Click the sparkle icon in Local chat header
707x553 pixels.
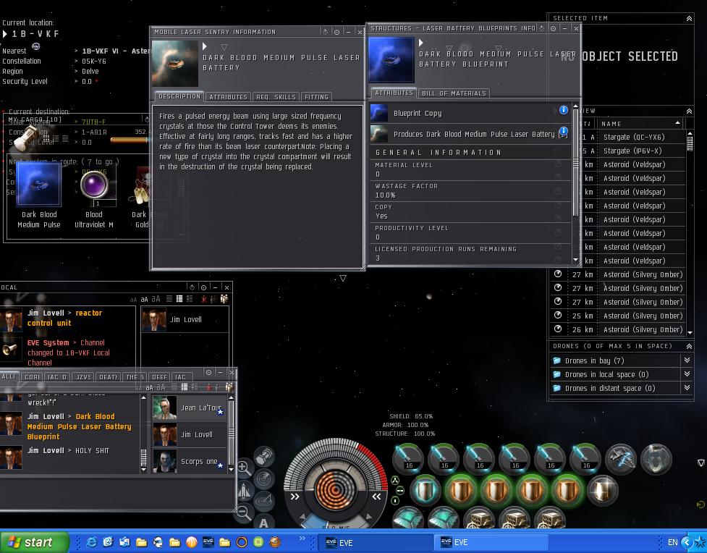[x=192, y=287]
